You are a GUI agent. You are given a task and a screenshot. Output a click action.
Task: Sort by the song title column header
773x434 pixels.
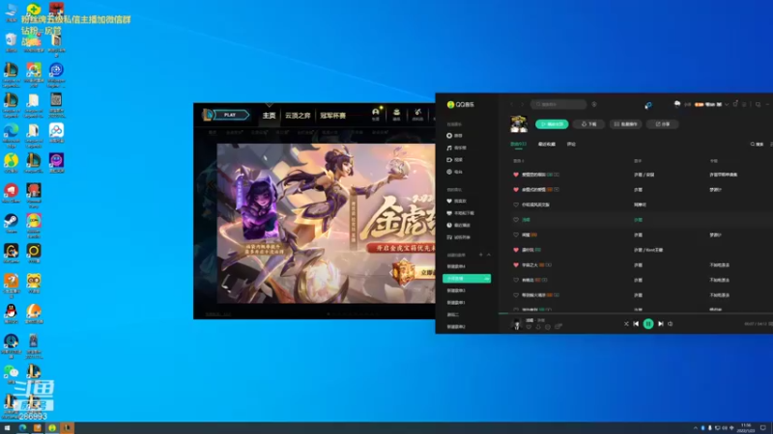coord(518,161)
